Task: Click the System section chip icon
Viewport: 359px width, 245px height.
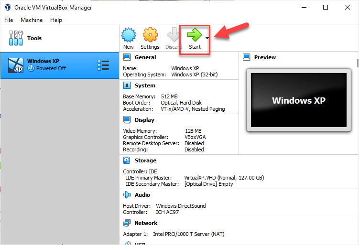Action: point(127,85)
